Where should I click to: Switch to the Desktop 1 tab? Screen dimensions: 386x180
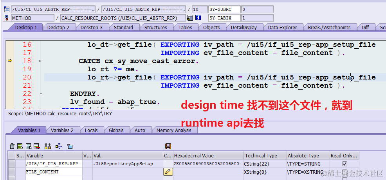pos(26,27)
